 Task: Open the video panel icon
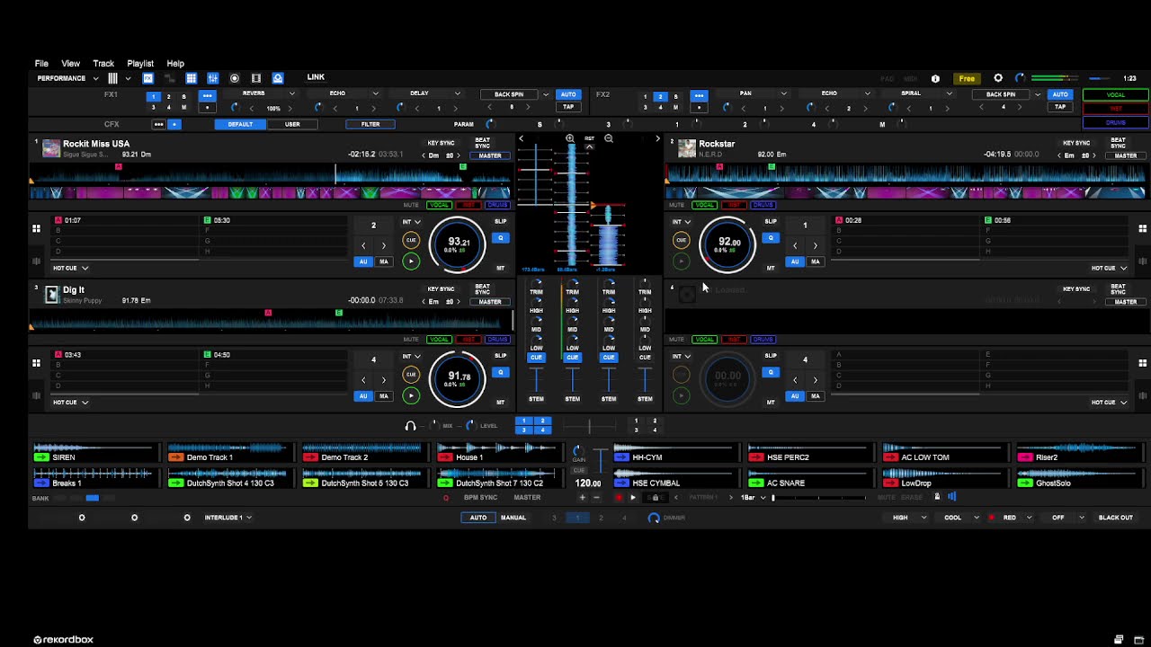(256, 78)
